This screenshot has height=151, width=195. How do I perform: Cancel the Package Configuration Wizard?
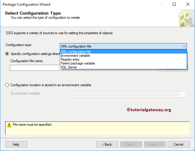click(179, 144)
